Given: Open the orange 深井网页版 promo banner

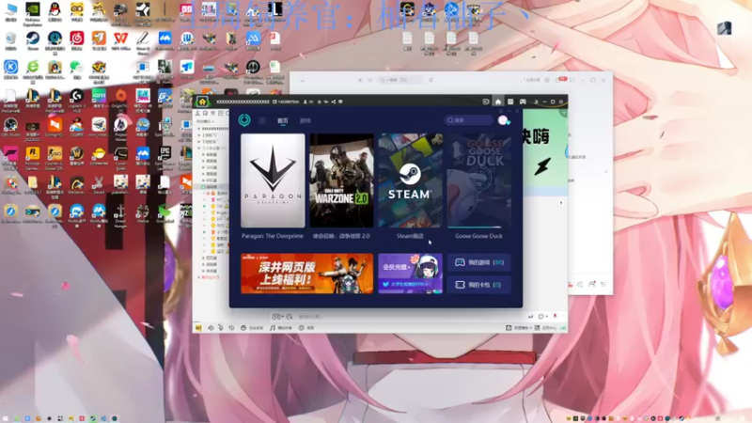Looking at the screenshot, I should pyautogui.click(x=307, y=274).
